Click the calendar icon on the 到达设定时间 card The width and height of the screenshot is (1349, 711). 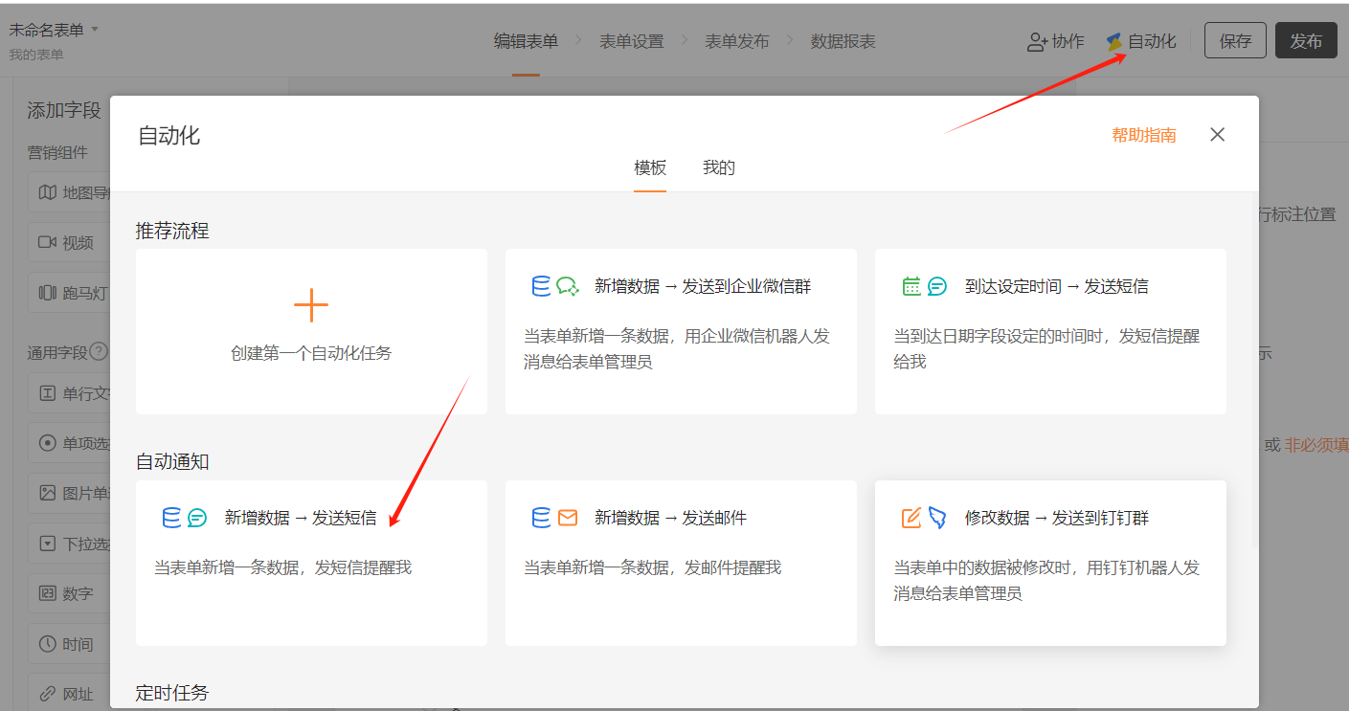(x=911, y=286)
